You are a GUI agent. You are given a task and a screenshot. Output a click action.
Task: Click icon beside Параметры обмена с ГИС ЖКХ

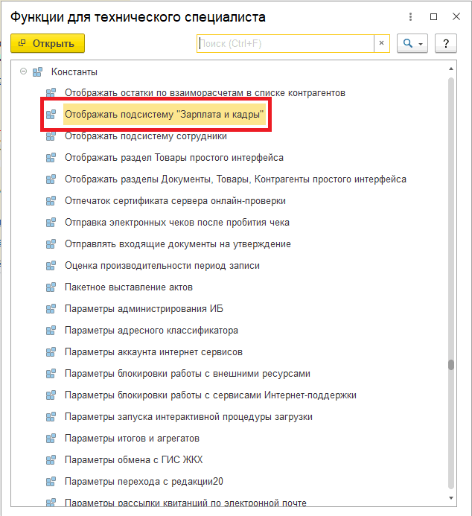51,460
